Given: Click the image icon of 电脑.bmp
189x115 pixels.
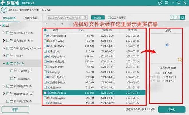Looking at the screenshot, I should point(48,88).
